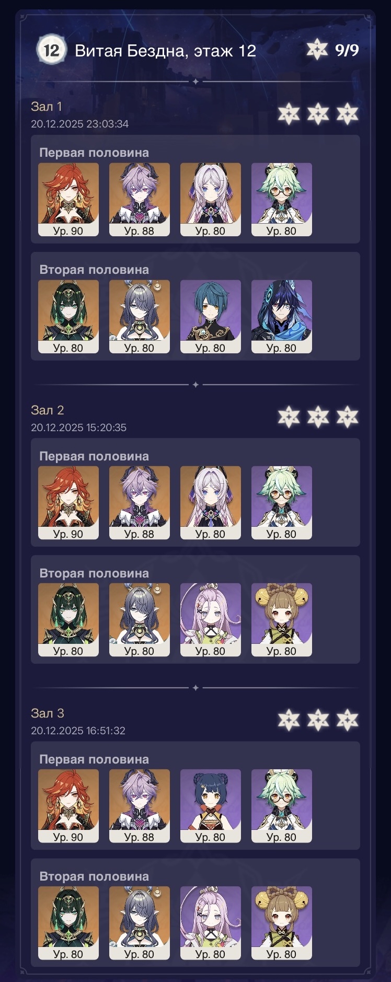The width and height of the screenshot is (391, 982).
Task: Select the level 88 purple-haired portrait in Зал 1
Action: [x=140, y=200]
